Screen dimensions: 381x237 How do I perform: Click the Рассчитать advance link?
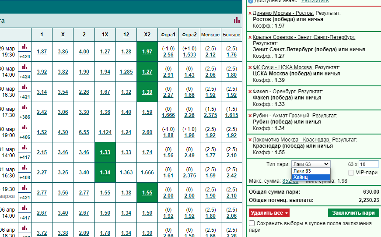315,1
